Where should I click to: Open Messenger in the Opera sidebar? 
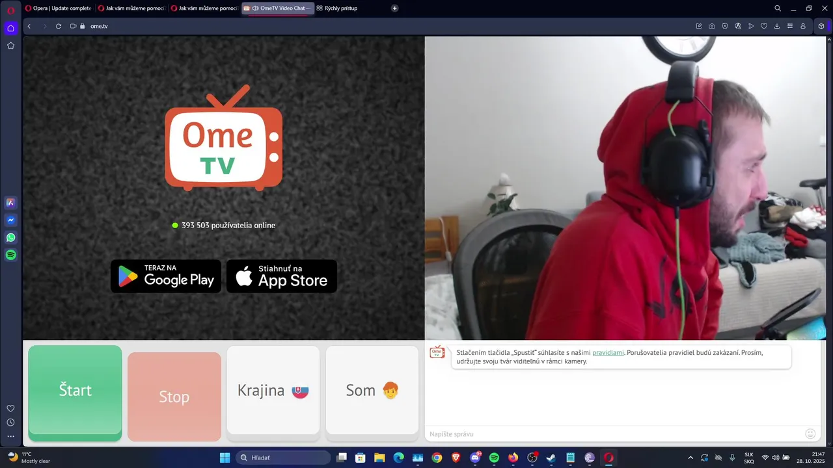10,220
